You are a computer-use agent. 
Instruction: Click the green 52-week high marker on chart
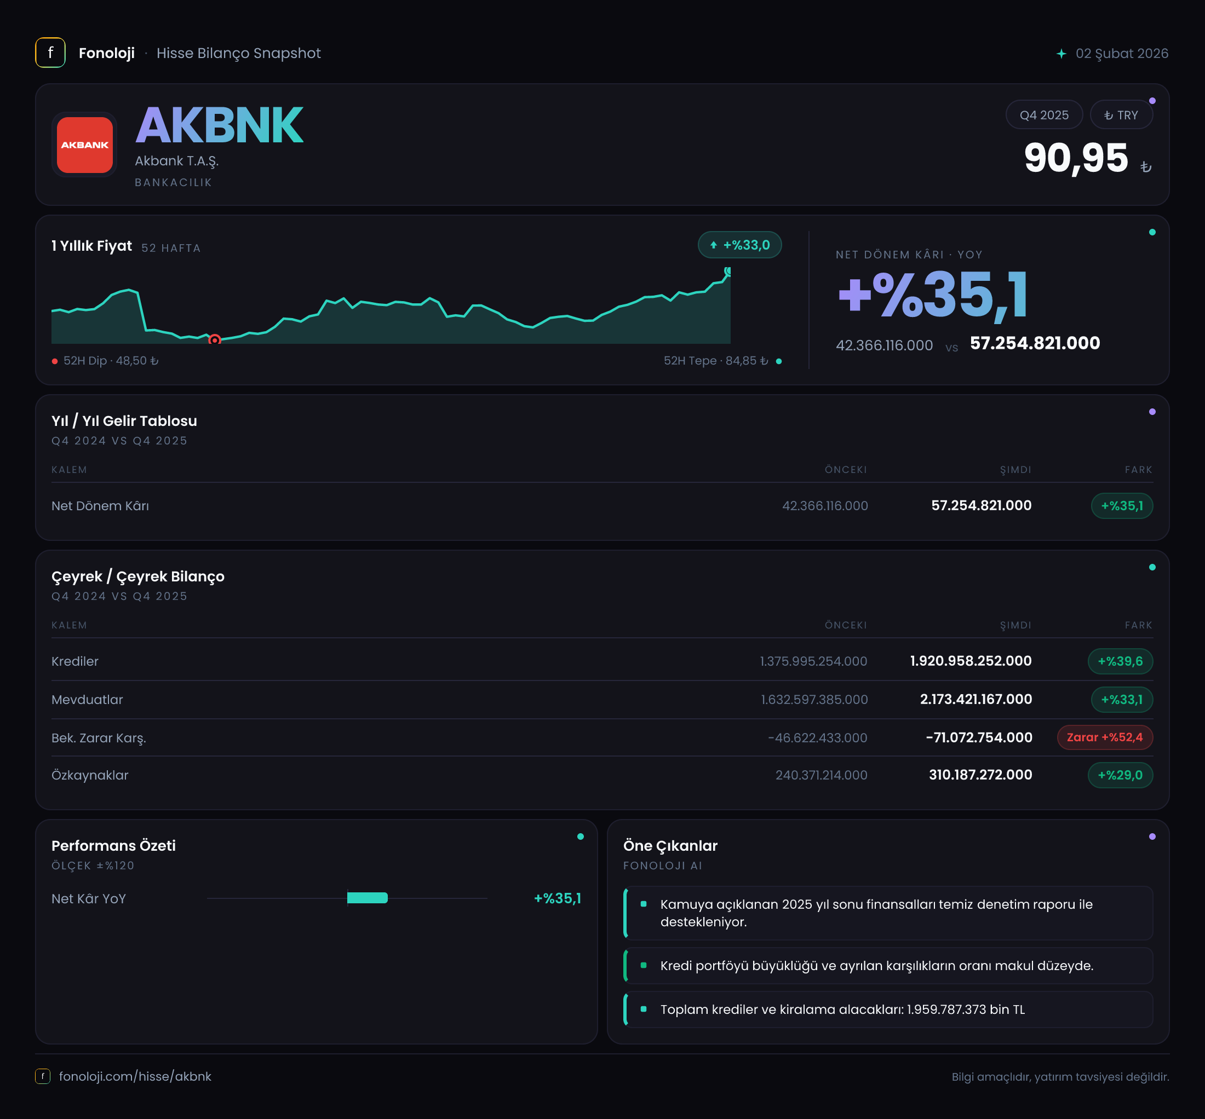(727, 272)
